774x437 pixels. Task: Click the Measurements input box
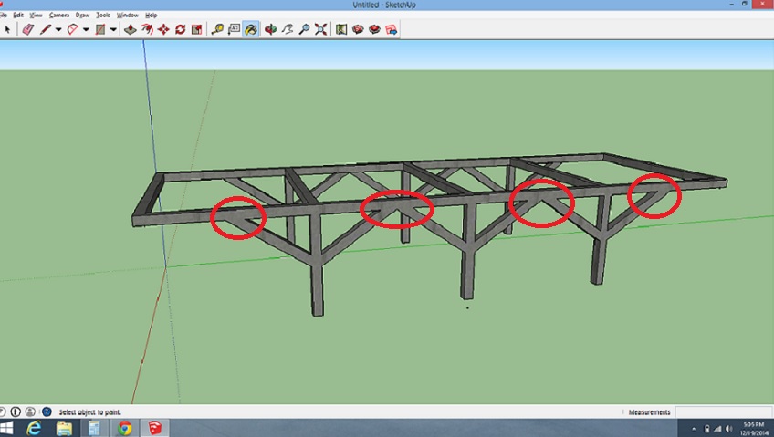pos(721,412)
